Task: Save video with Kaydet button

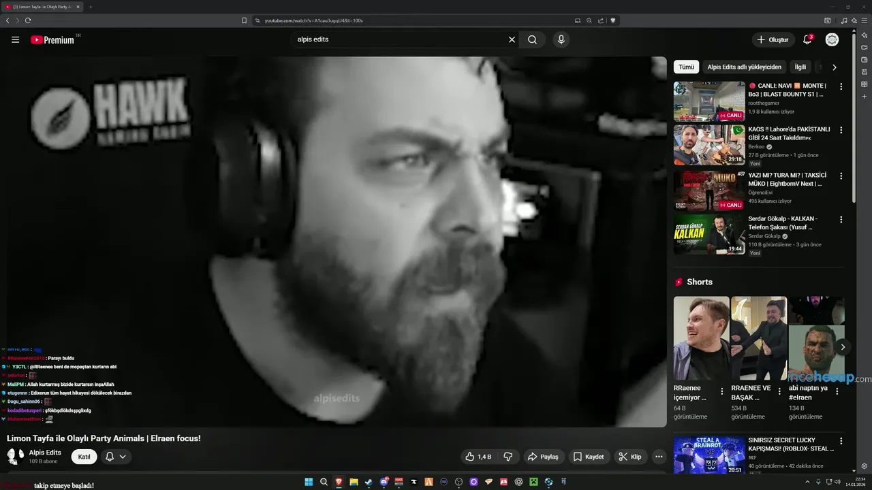Action: [589, 457]
